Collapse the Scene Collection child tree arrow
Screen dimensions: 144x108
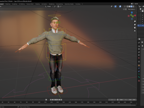pyautogui.click(x=140, y=11)
